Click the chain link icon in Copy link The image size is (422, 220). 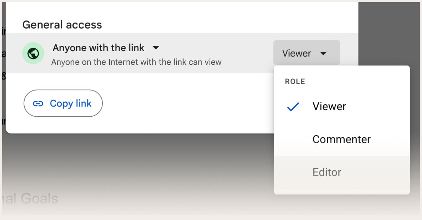38,103
